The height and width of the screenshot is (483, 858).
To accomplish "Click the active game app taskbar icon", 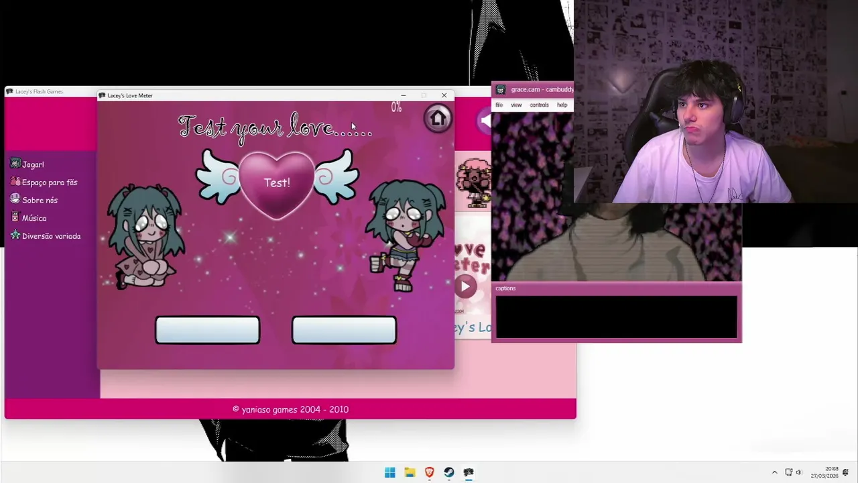I will 469,472.
